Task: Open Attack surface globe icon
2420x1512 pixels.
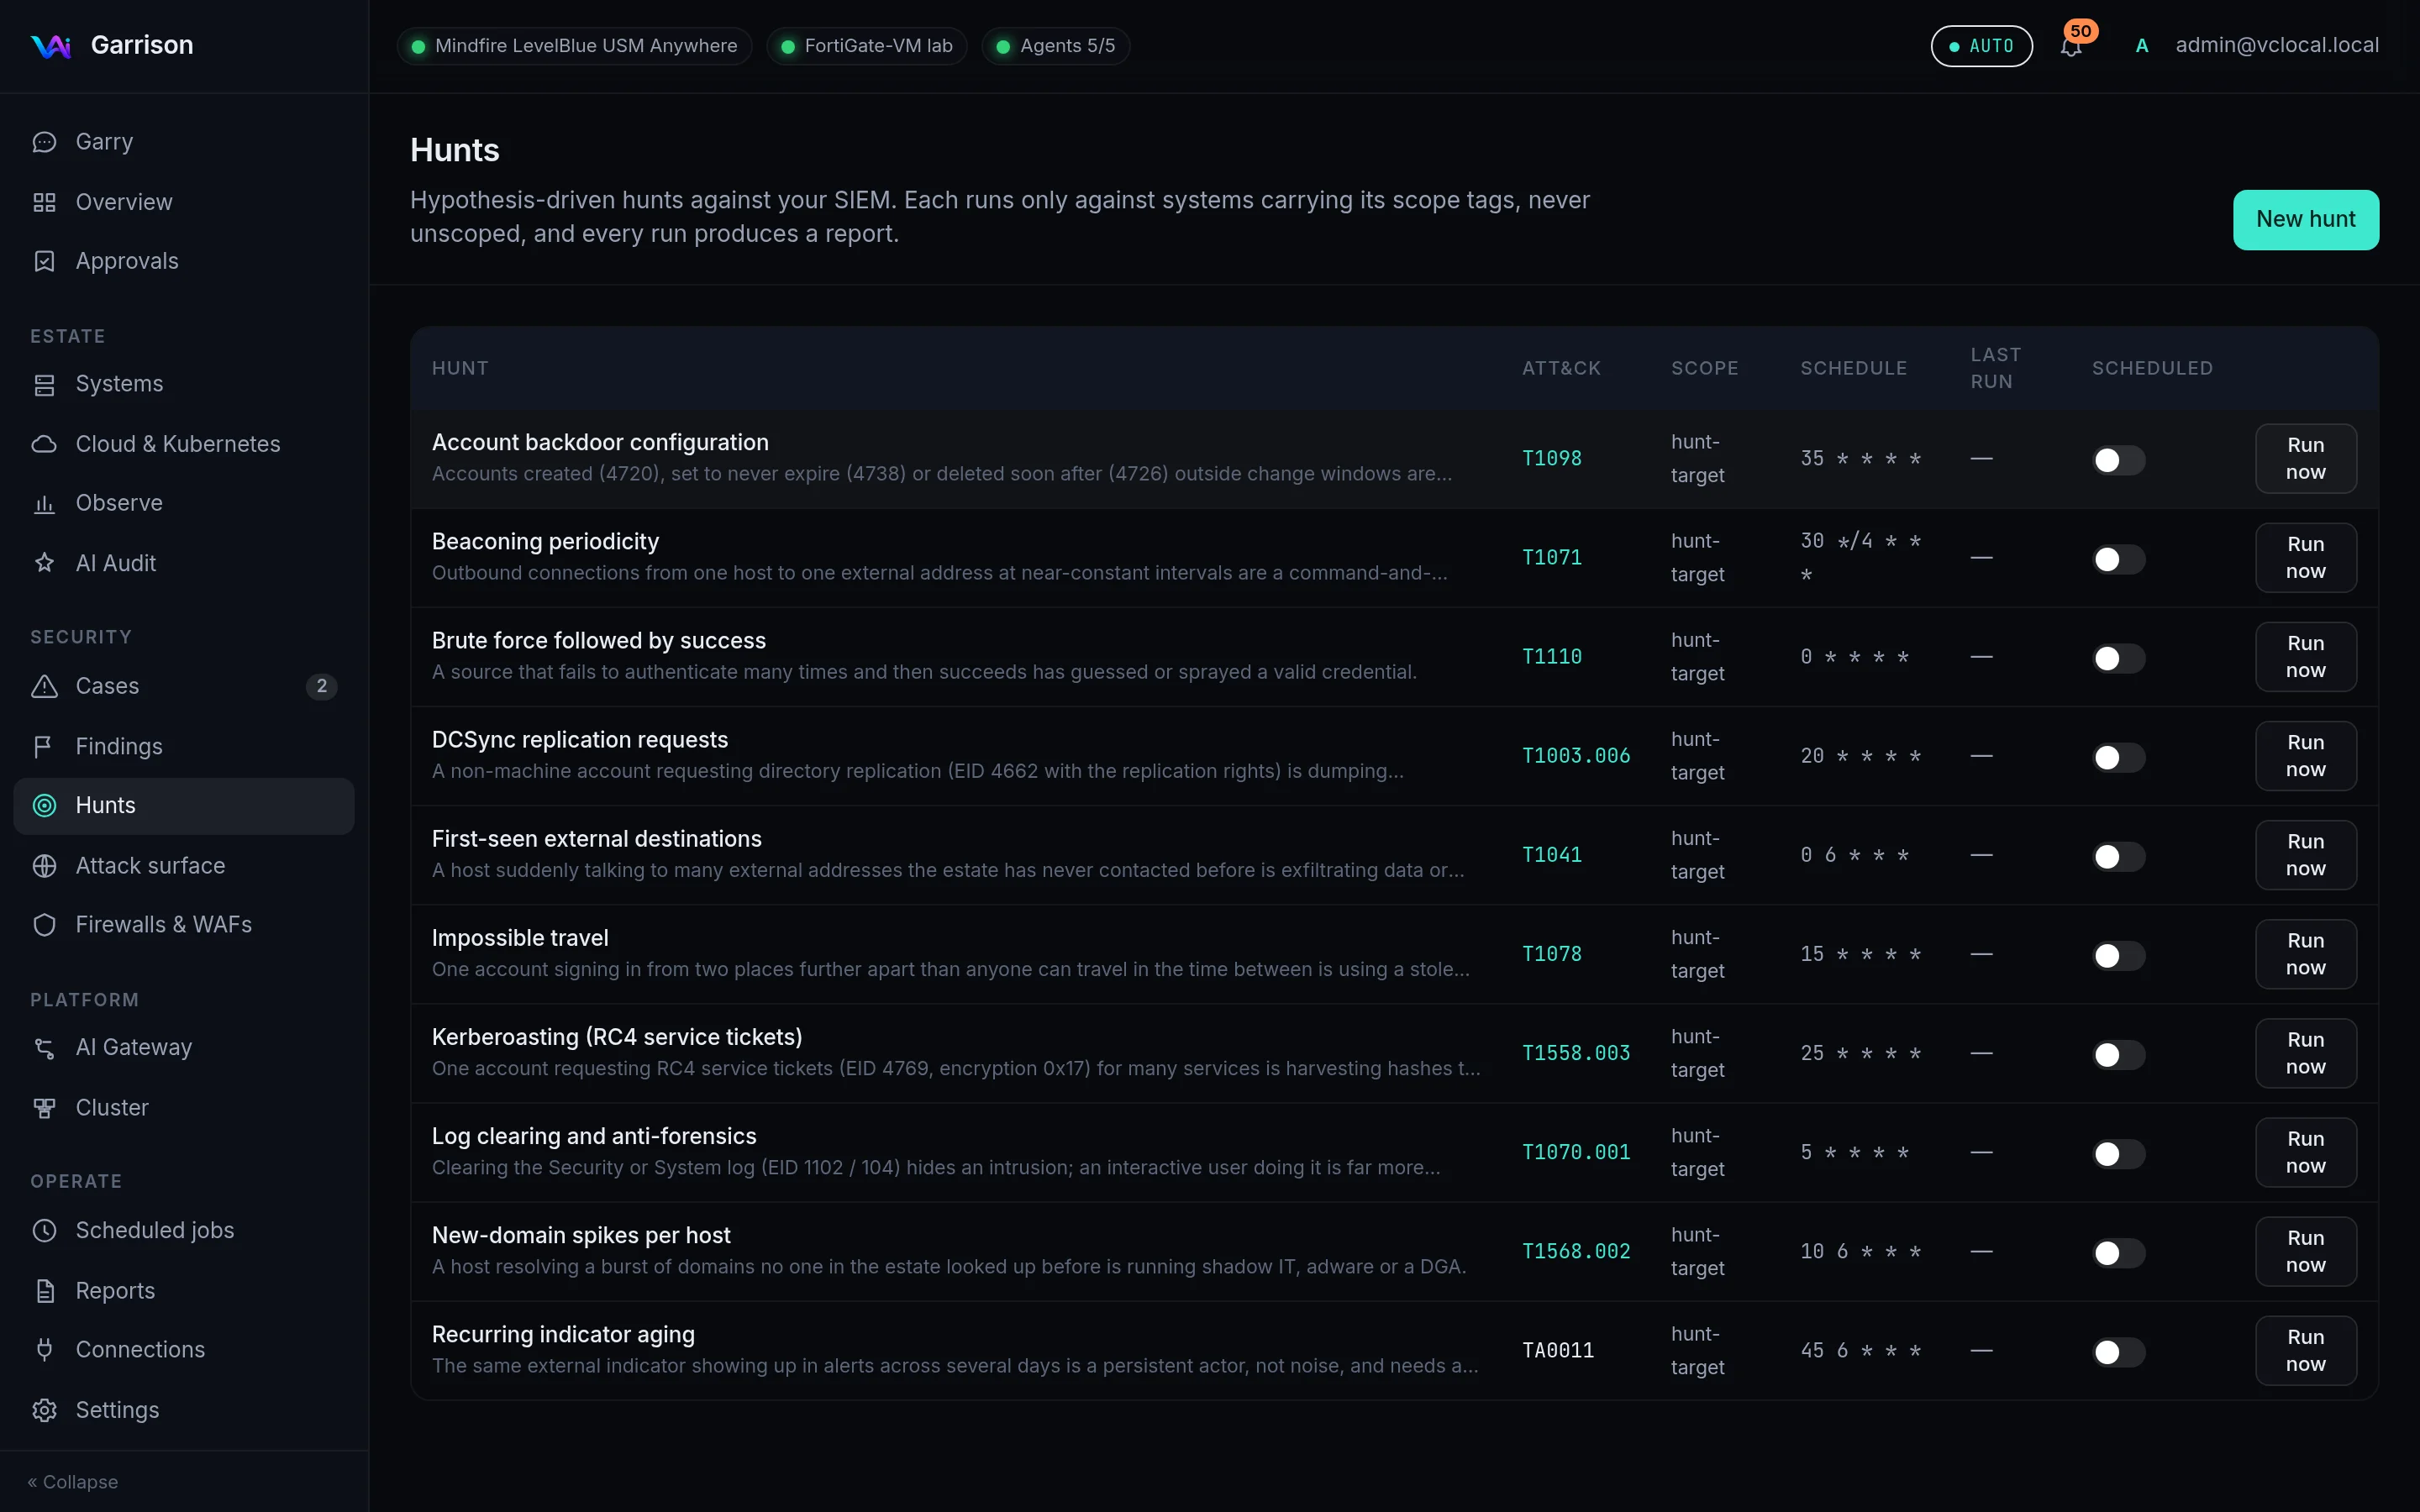Action: tap(44, 866)
